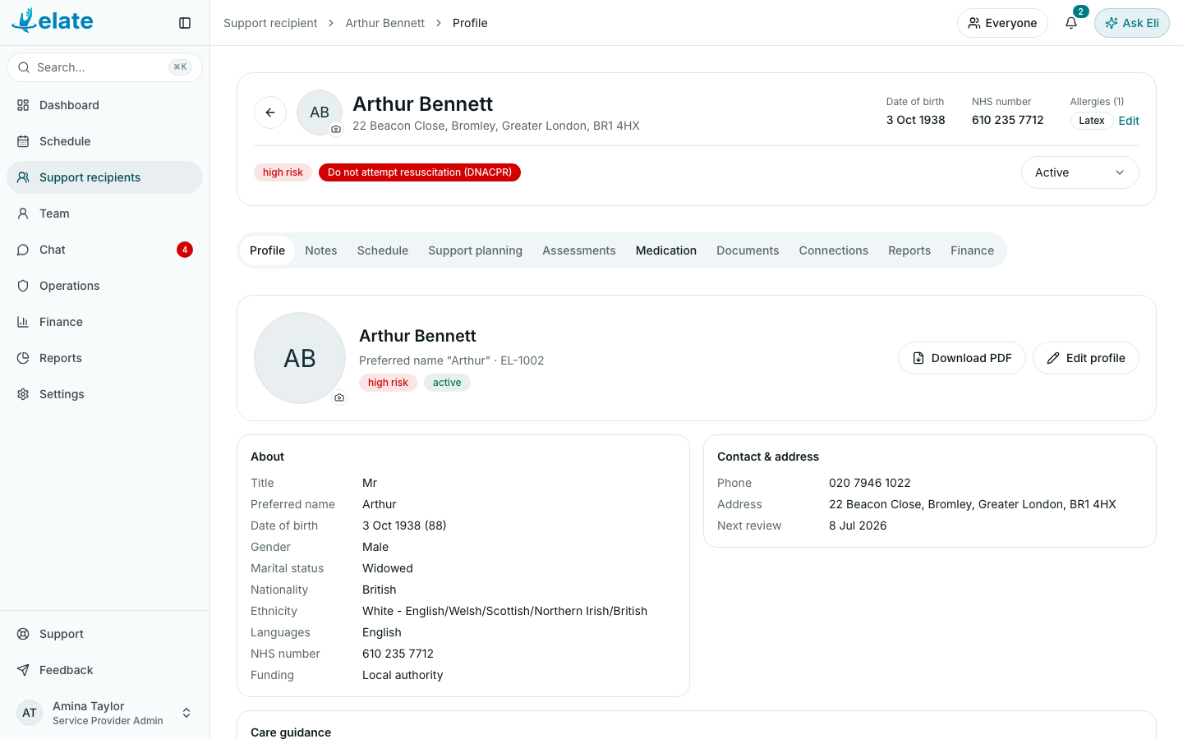Open the Reports tab in profile

[909, 250]
